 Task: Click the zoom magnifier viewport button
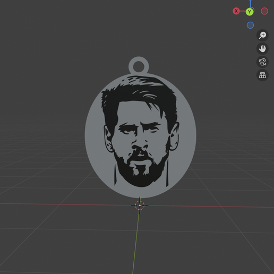[262, 35]
